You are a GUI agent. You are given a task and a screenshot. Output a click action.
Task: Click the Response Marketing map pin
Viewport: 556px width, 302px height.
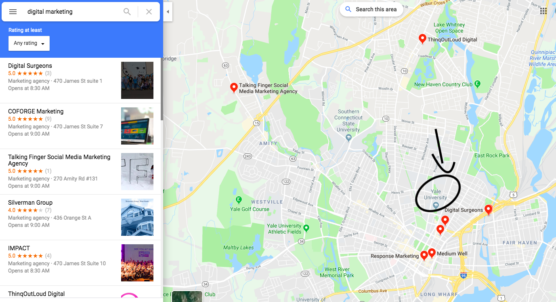[x=424, y=256]
